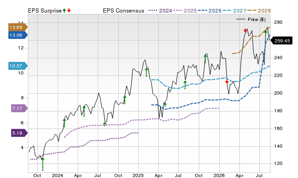Click the 259.45 current price label
298x178 pixels.
281,41
